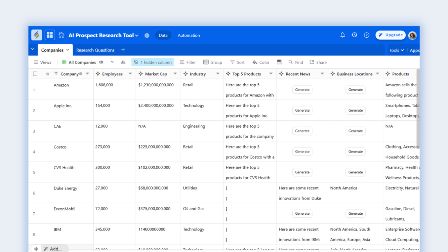
Task: Click the notifications bell
Action: point(342,35)
